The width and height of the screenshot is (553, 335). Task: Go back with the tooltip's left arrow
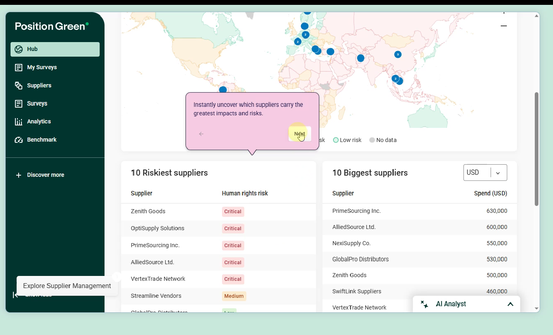pyautogui.click(x=201, y=134)
